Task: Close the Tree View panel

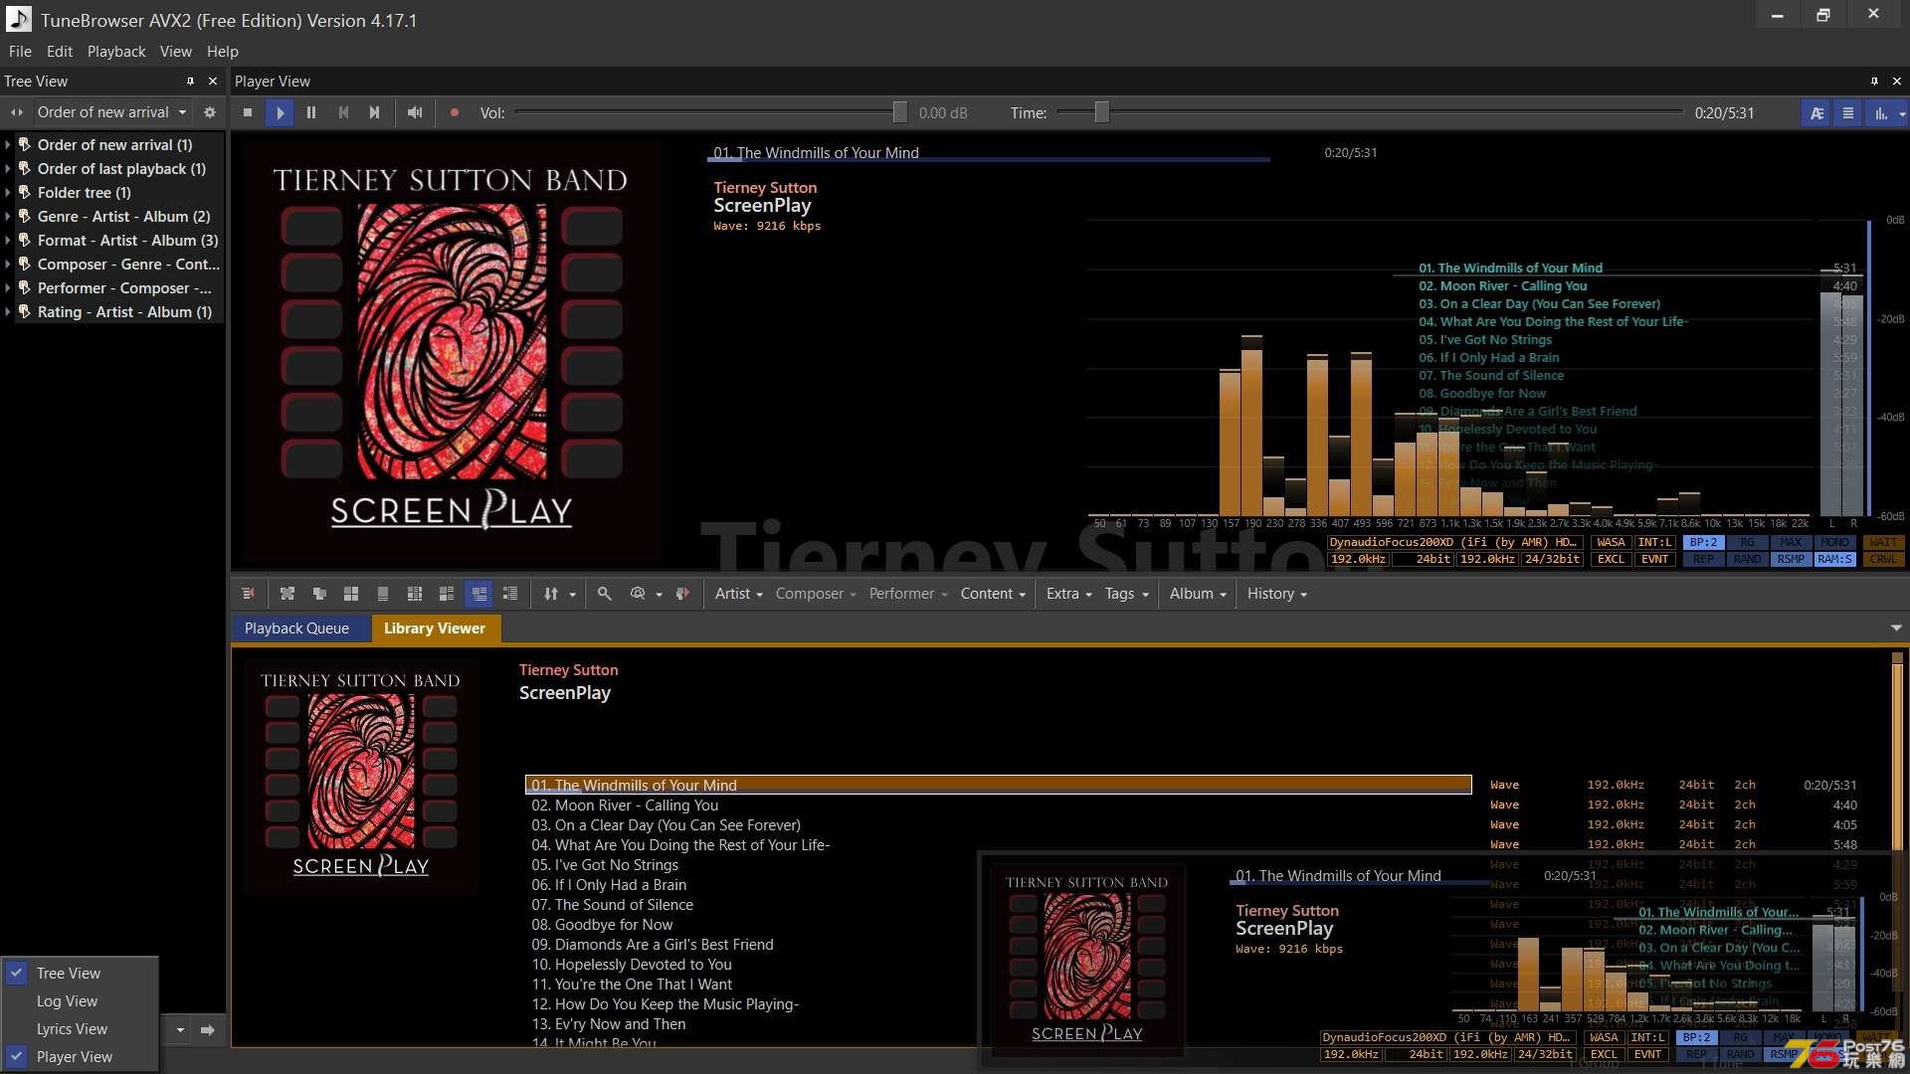Action: [x=213, y=81]
